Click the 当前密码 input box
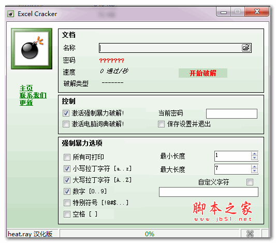 (231, 113)
